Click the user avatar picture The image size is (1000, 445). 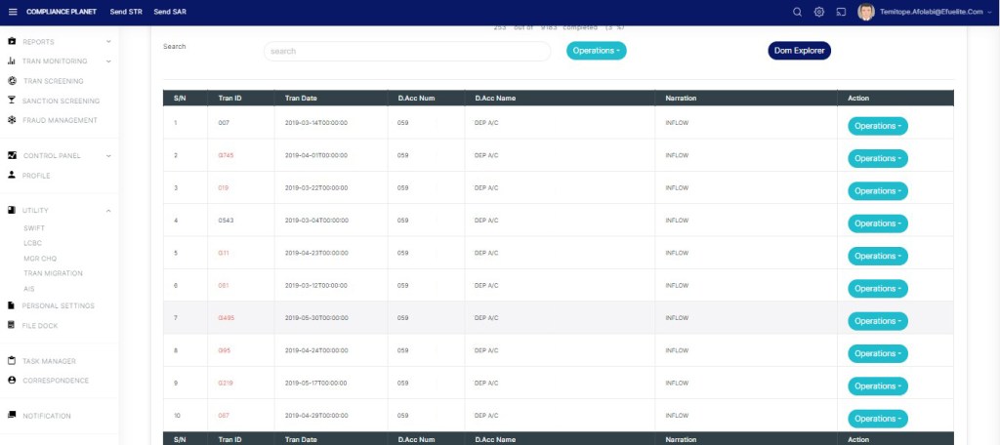coord(865,12)
